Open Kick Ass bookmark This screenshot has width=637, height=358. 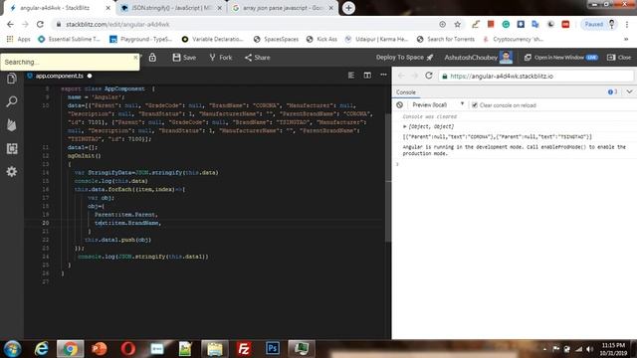click(x=321, y=40)
